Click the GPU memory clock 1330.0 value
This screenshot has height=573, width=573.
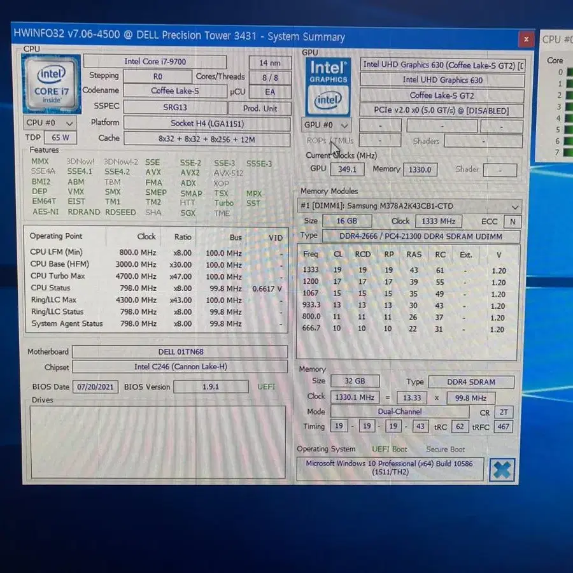click(x=420, y=170)
